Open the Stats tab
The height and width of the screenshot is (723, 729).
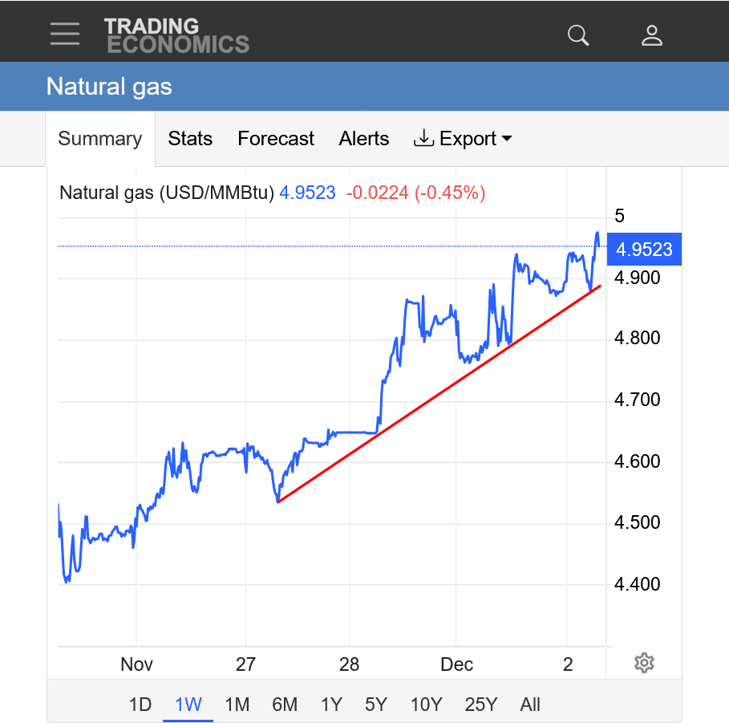click(190, 139)
